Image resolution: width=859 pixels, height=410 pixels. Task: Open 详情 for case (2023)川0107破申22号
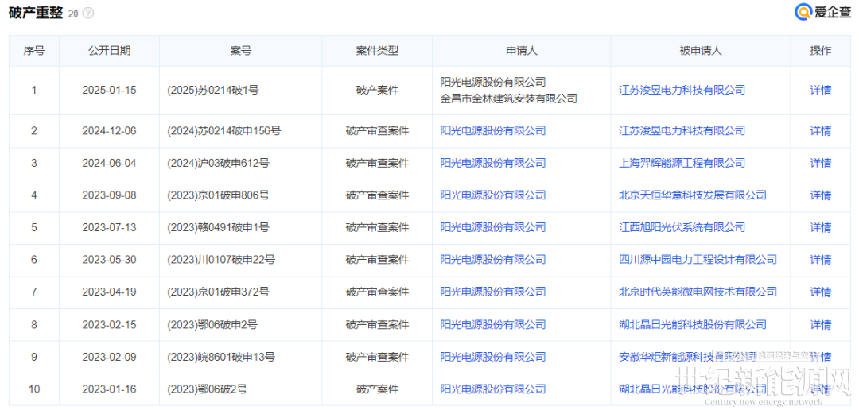click(820, 260)
